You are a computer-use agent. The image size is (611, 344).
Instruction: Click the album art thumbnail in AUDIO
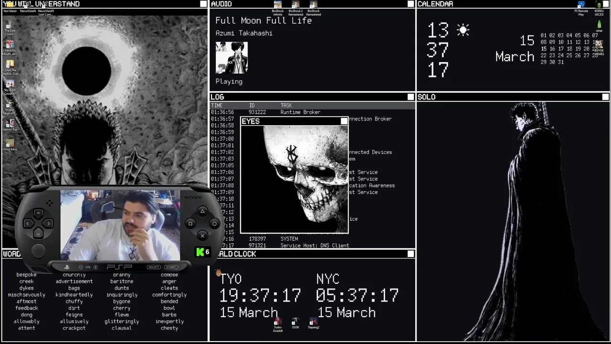tap(232, 58)
